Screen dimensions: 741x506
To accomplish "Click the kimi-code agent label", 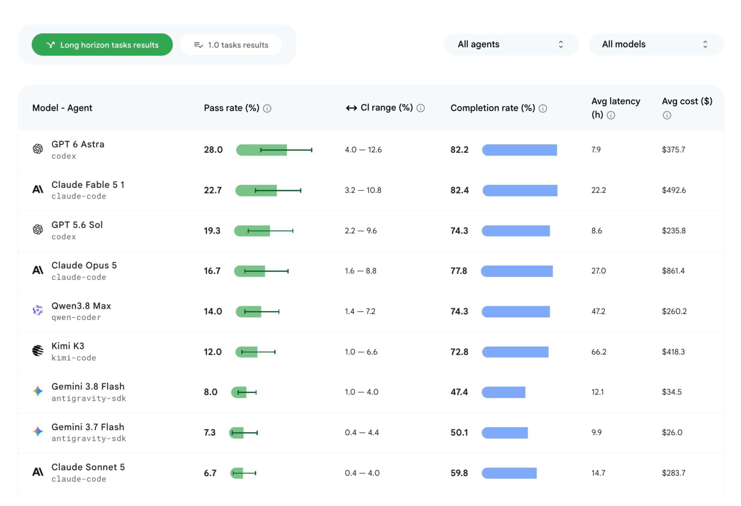I will (74, 358).
